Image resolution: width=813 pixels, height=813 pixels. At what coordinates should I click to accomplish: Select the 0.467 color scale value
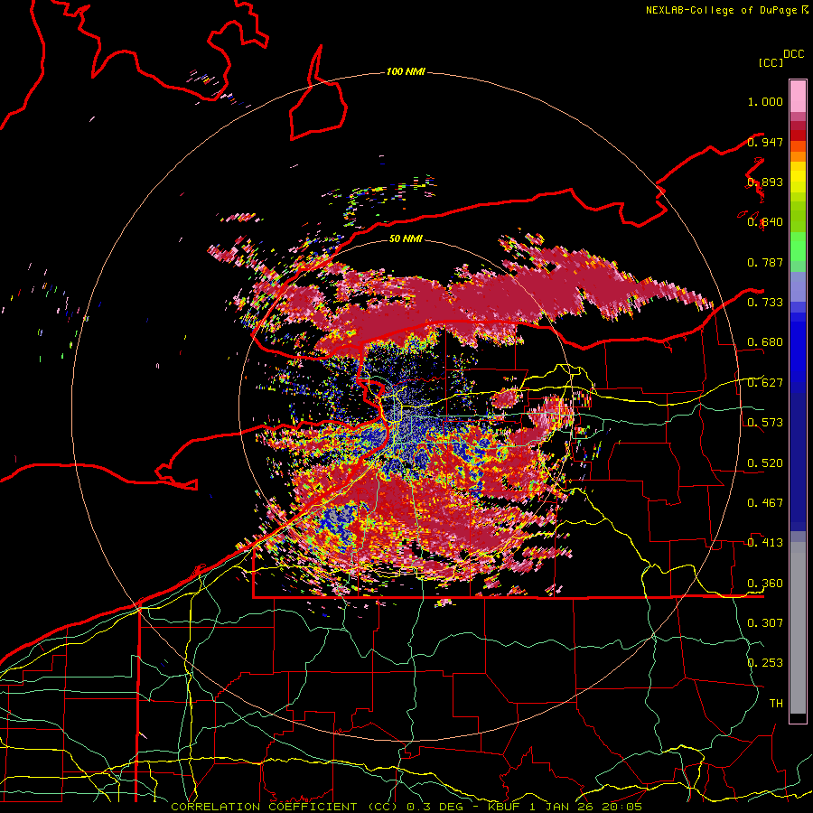point(765,503)
